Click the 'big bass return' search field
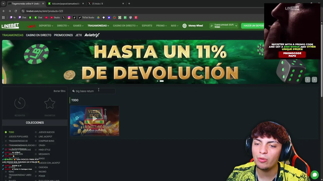Image resolution: width=323 pixels, height=181 pixels. click(93, 91)
